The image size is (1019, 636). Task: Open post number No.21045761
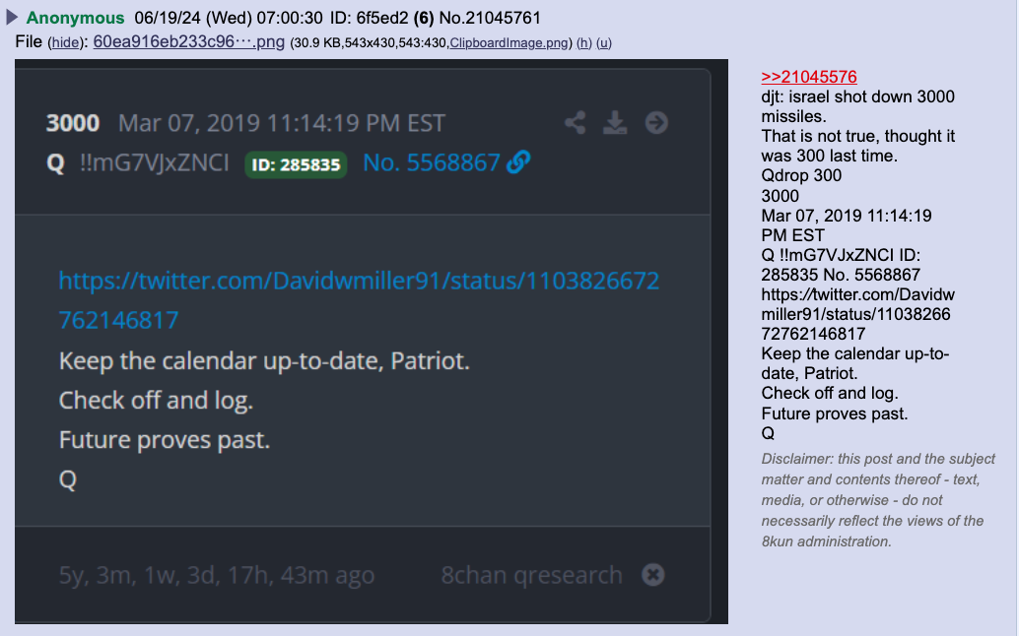click(490, 18)
